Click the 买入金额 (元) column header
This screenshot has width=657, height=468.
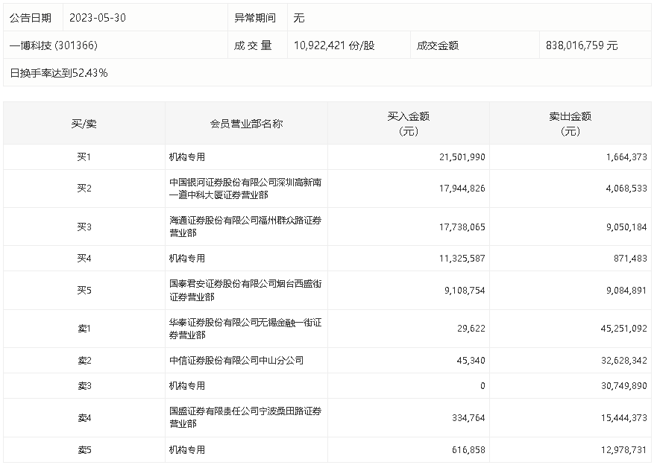tap(408, 124)
